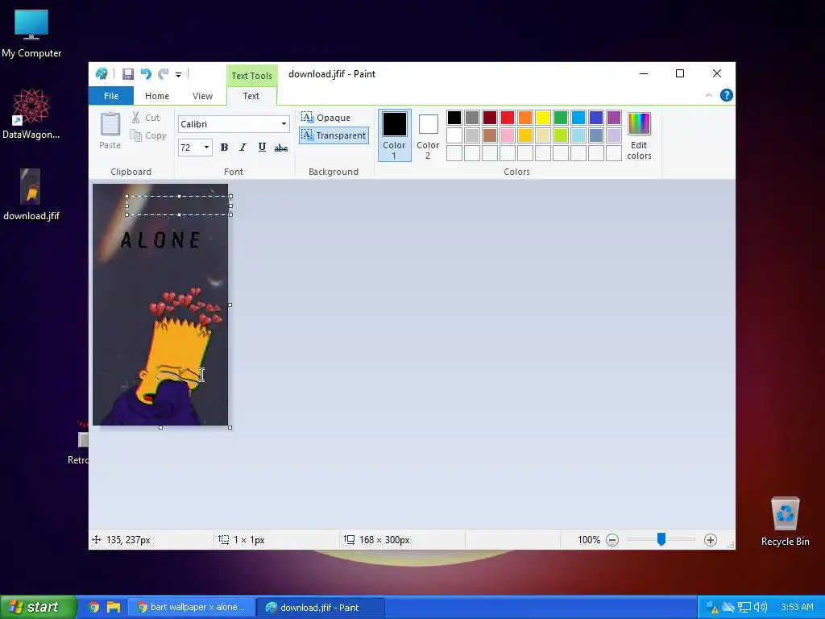825x619 pixels.
Task: Open Paint Help question mark icon
Action: [727, 95]
